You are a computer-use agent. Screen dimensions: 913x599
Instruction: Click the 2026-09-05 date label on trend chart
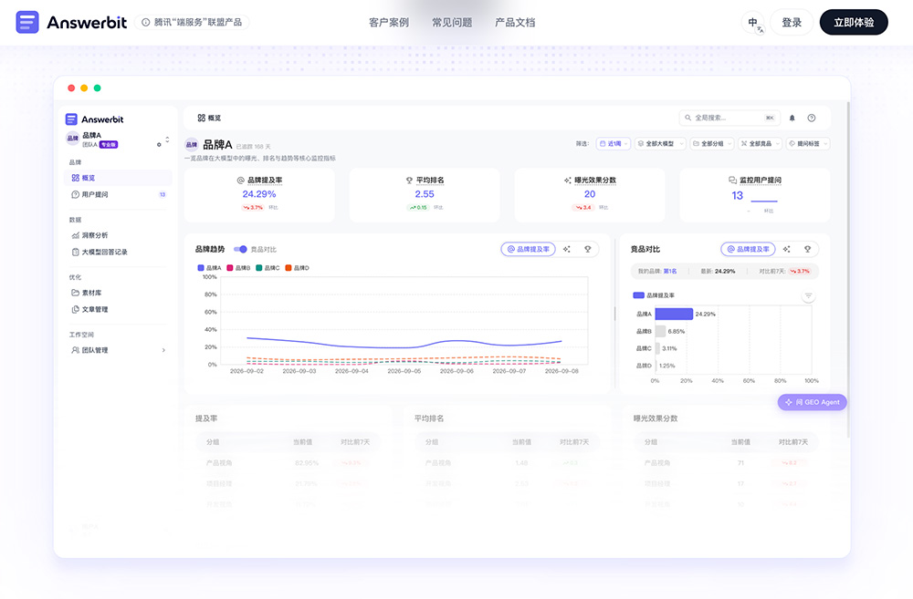pyautogui.click(x=404, y=371)
